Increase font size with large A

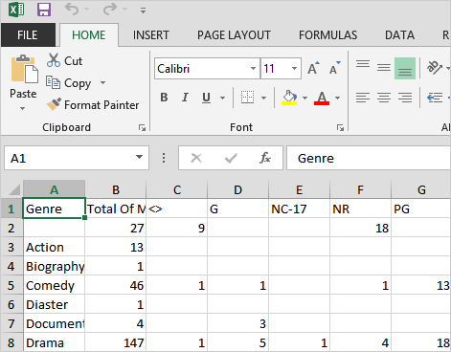[313, 68]
